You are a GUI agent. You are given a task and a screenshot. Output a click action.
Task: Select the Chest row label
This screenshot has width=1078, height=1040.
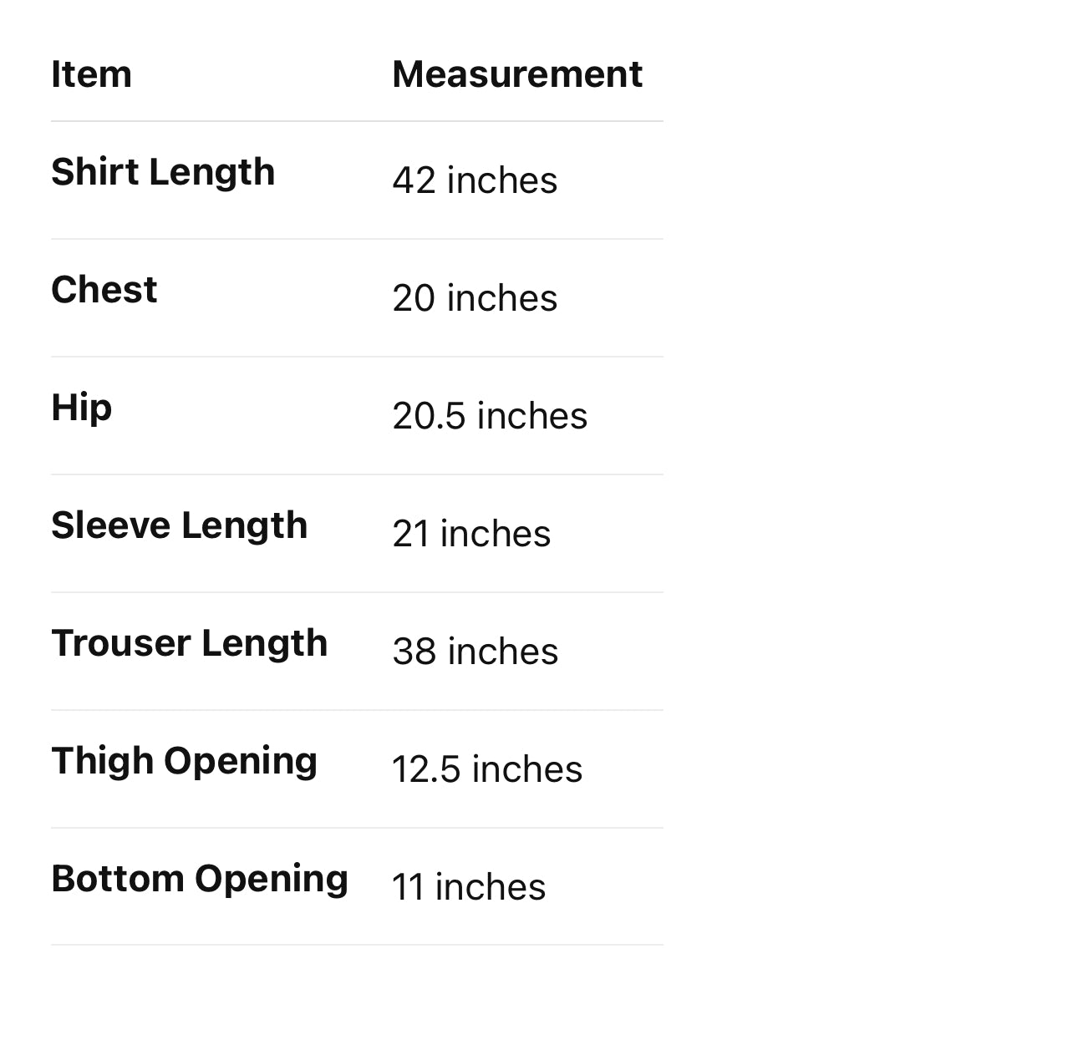(x=104, y=290)
